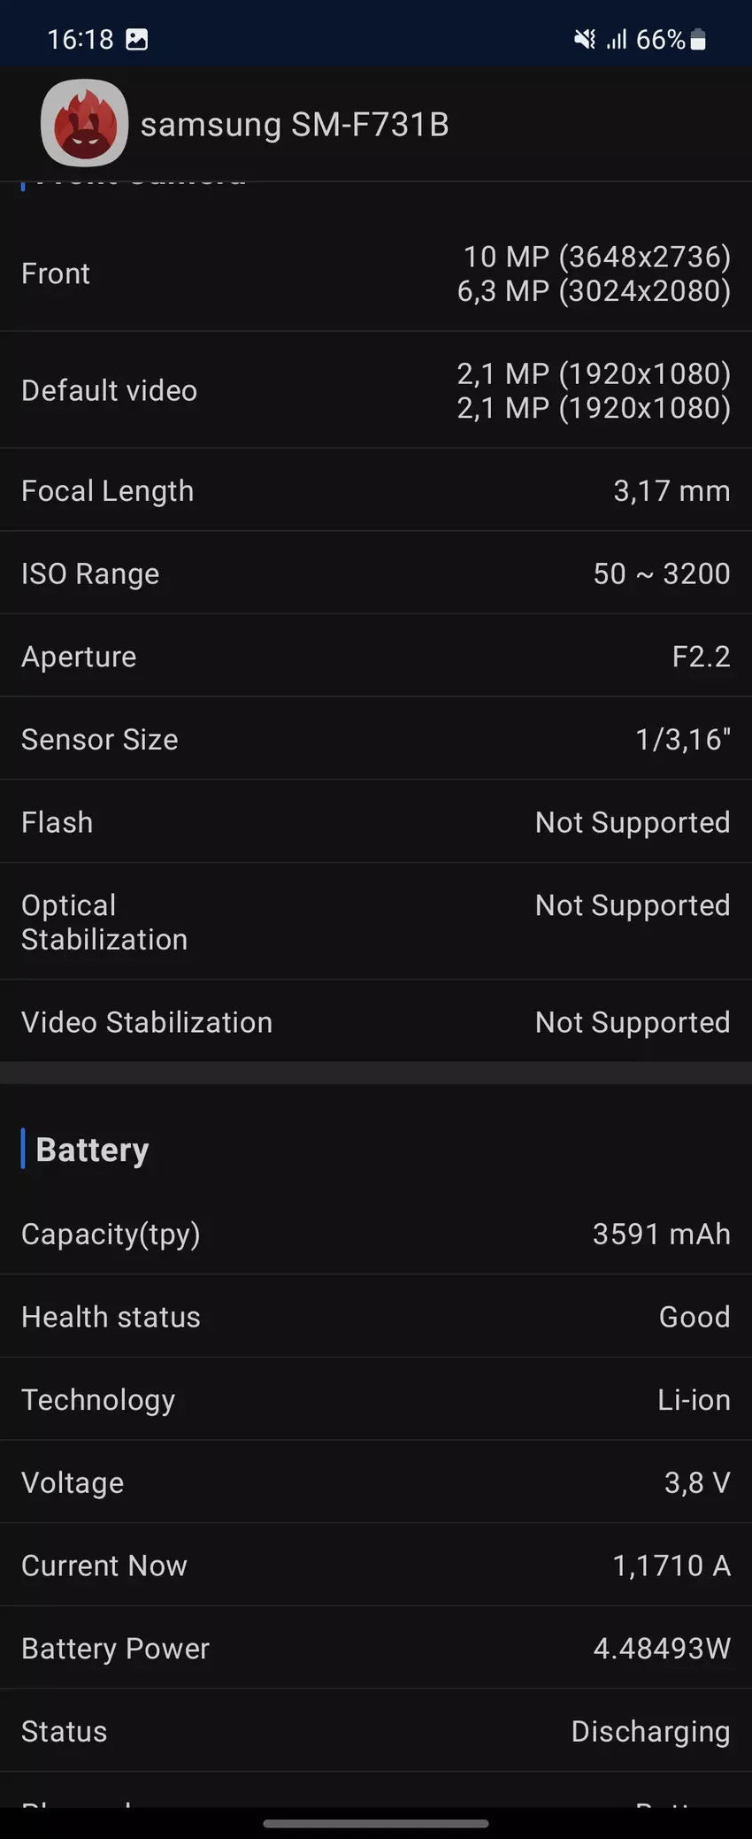This screenshot has height=1839, width=752.
Task: Tap the Flash Not Supported row
Action: point(376,822)
